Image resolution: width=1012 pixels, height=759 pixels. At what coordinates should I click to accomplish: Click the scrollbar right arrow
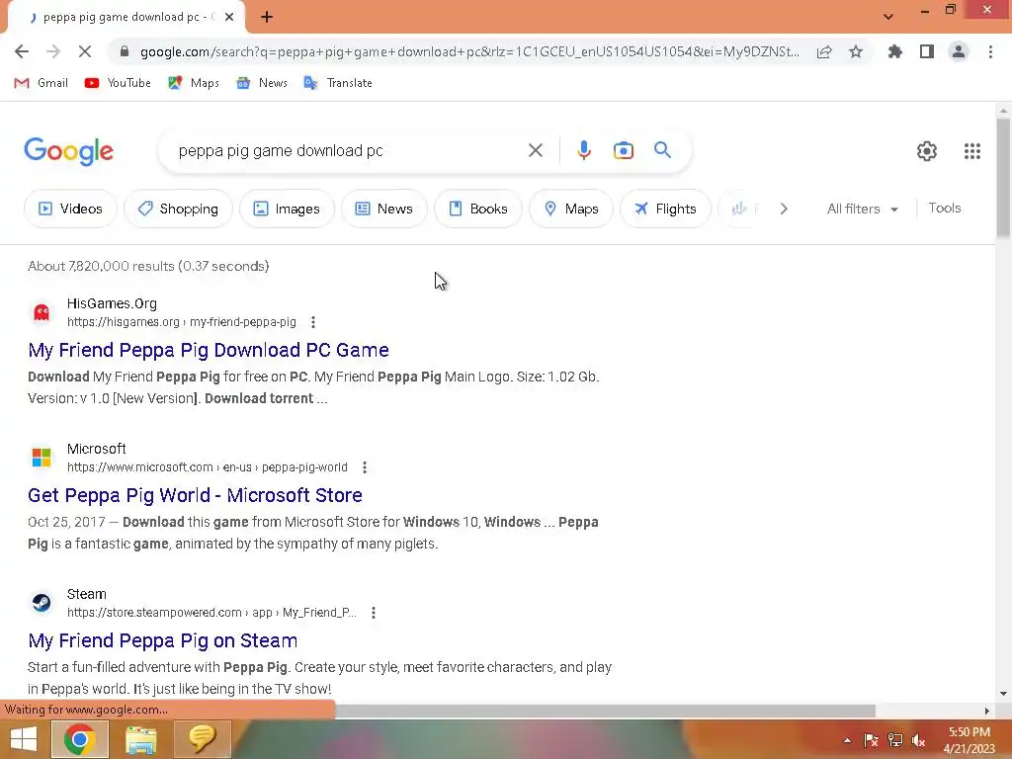point(986,711)
